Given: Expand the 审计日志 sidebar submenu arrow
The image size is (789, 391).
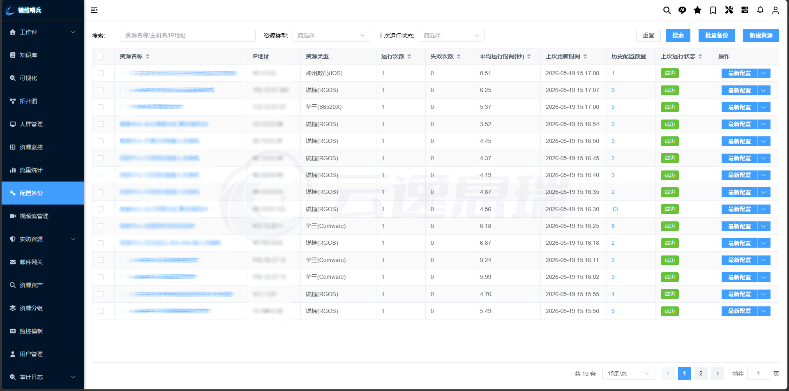Looking at the screenshot, I should coord(73,377).
